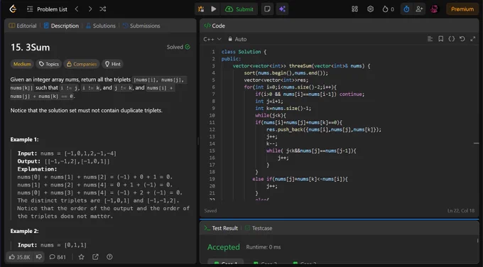The height and width of the screenshot is (267, 483).
Task: Start the stopwatch timer icon
Action: [406, 9]
